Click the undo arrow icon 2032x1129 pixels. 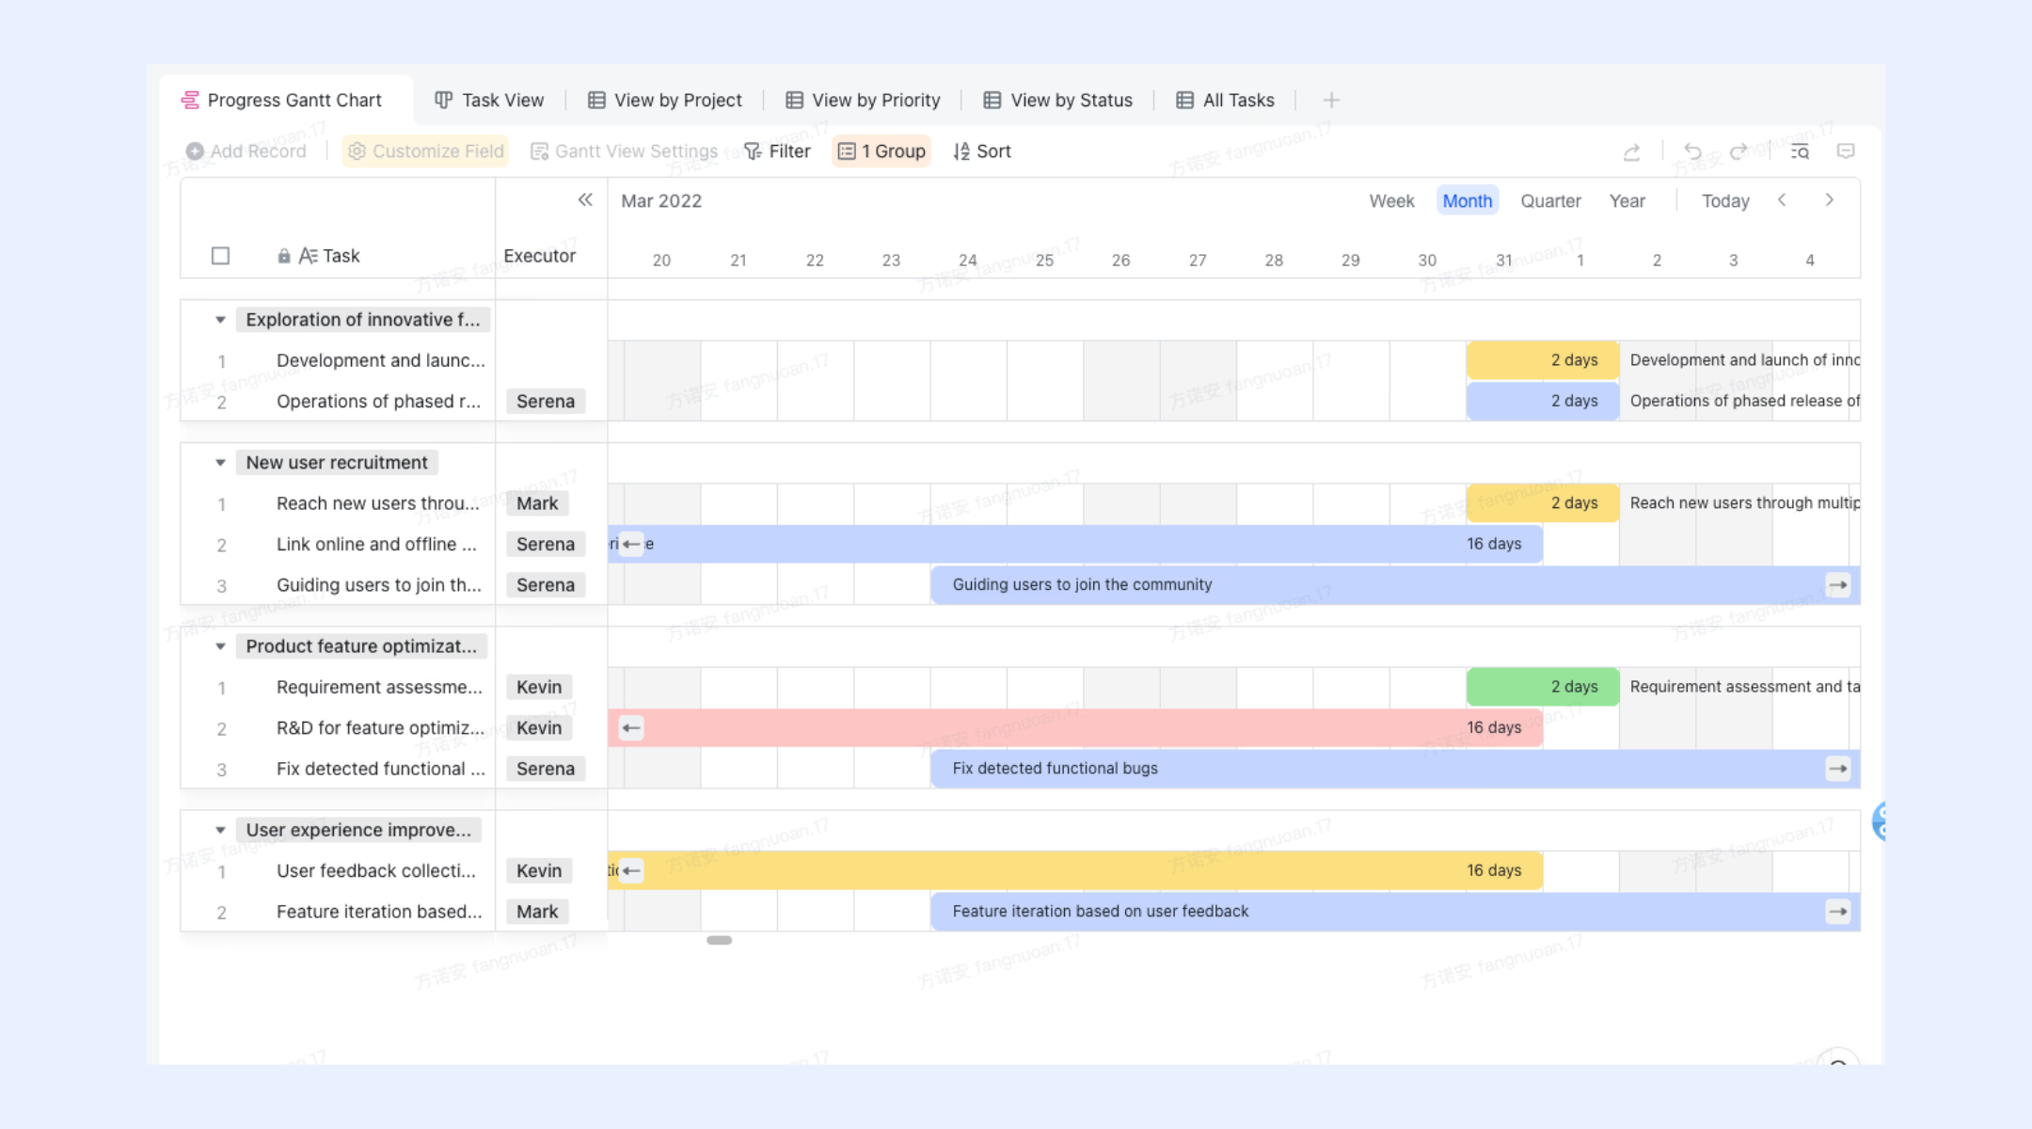[1692, 151]
